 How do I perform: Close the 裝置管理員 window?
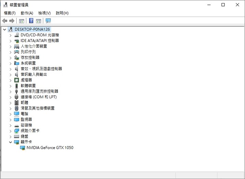tap(238, 5)
